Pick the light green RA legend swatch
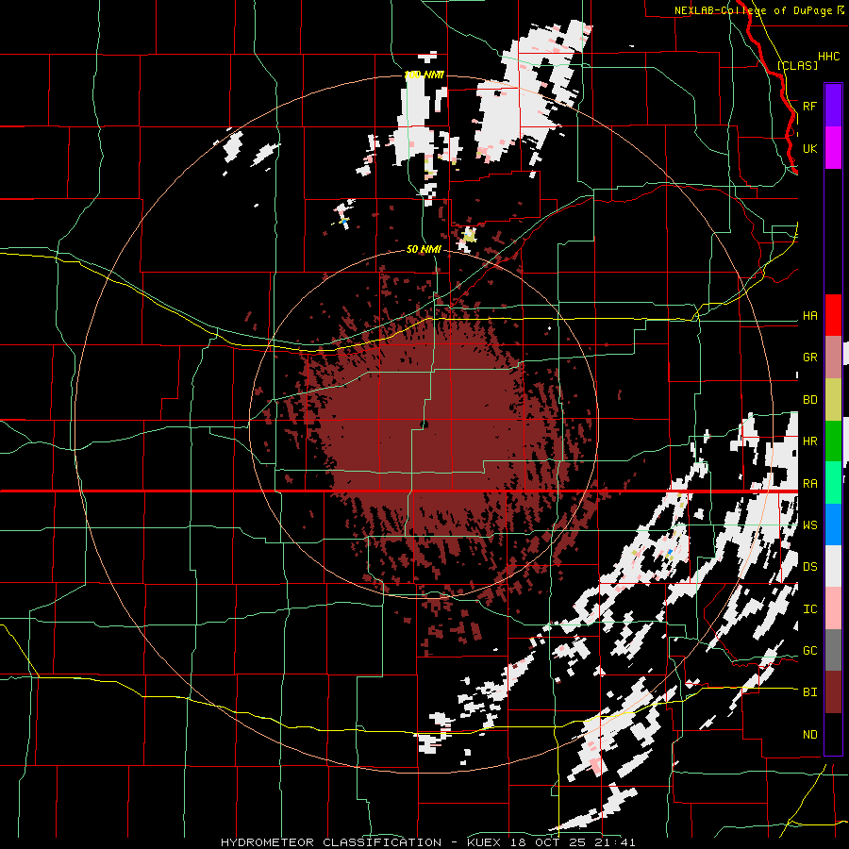 [833, 483]
